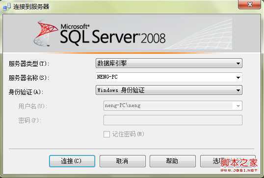Click the 用户名(U) label
264x178 pixels.
33,107
